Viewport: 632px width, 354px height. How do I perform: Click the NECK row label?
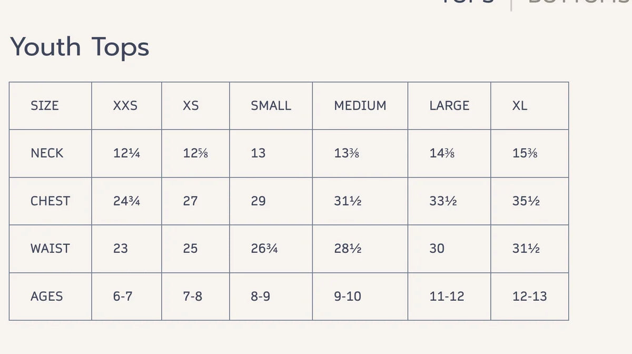[47, 153]
